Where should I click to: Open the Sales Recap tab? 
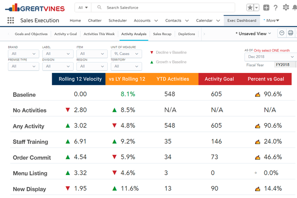pos(162,34)
